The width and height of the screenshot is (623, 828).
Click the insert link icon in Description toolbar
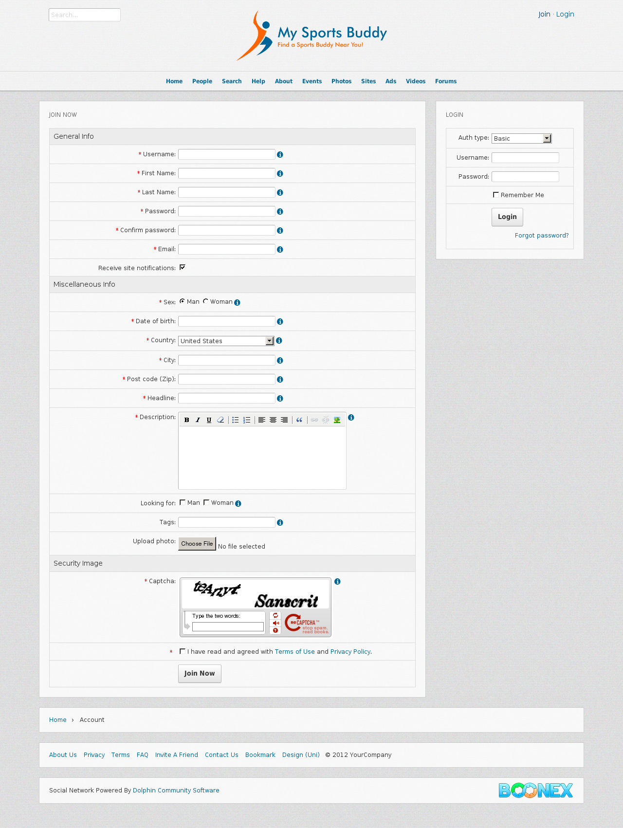pos(314,420)
